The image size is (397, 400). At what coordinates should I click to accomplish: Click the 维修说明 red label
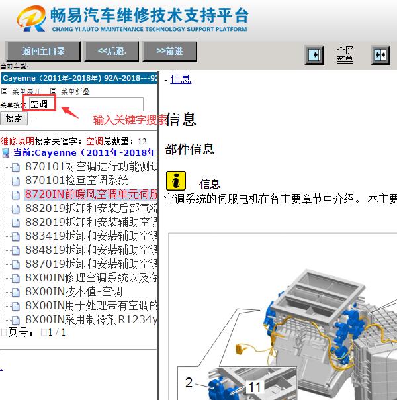coord(17,141)
